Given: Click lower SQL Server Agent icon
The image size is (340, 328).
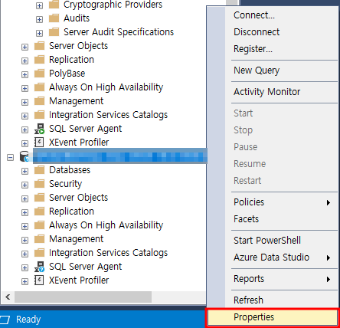Looking at the screenshot, I should (39, 267).
